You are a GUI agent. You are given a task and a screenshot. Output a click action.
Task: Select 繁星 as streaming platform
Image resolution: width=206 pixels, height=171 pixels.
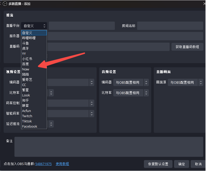click(x=34, y=90)
